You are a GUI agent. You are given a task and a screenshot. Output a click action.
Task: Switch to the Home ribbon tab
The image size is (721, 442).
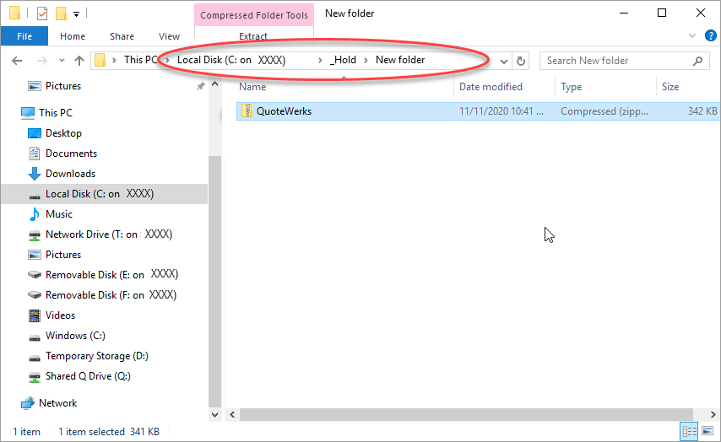(73, 36)
